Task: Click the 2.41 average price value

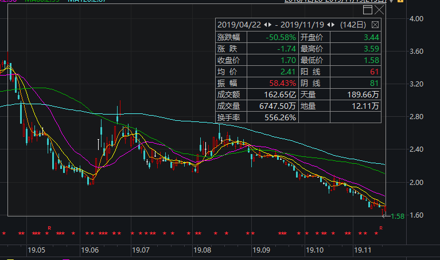Action: click(x=289, y=72)
